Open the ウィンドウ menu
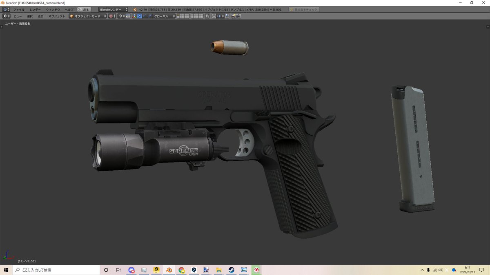 53,9
